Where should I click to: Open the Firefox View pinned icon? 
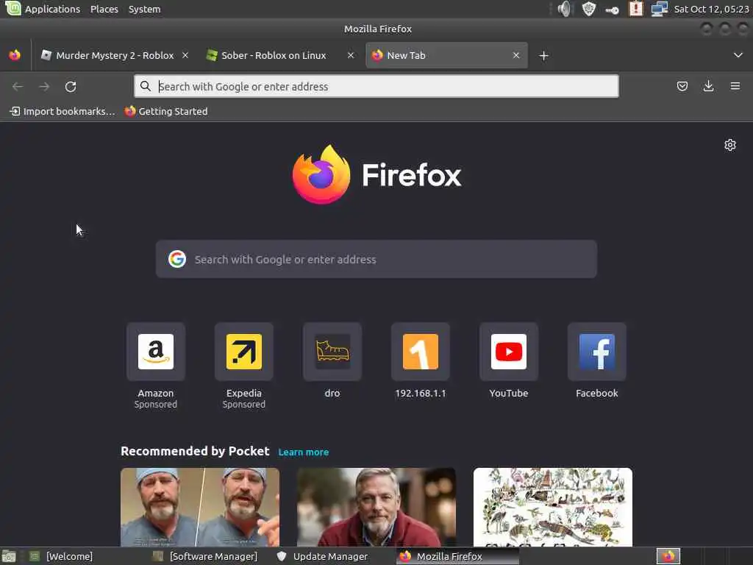click(15, 55)
